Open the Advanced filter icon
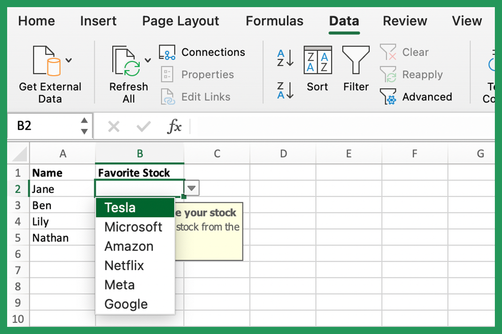 388,97
